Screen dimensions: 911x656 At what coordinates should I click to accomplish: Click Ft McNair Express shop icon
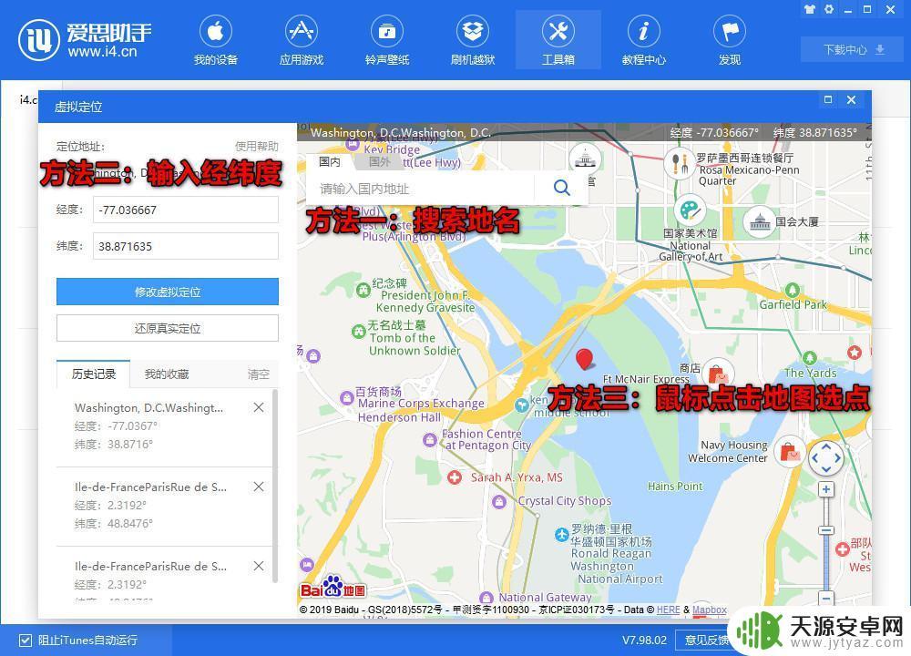tap(719, 373)
